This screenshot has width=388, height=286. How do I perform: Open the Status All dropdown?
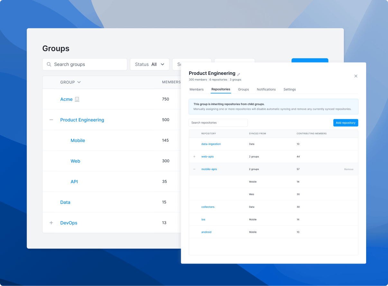150,64
